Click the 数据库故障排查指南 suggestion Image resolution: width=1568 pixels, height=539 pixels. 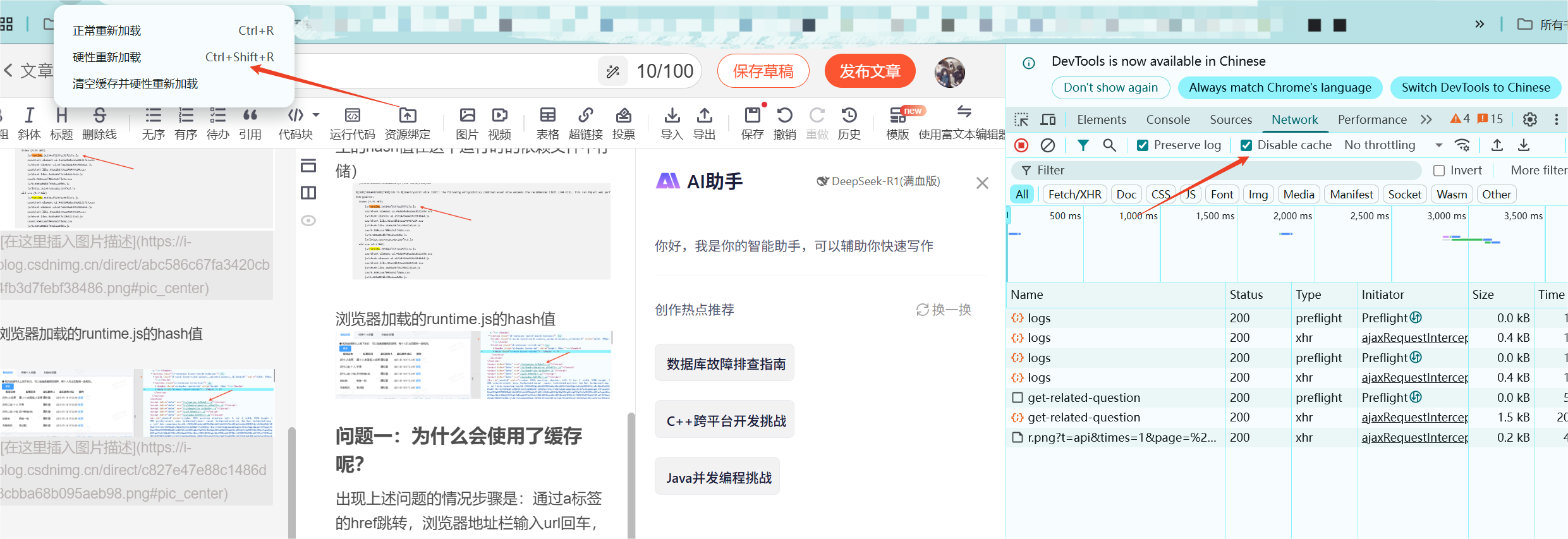pos(725,363)
